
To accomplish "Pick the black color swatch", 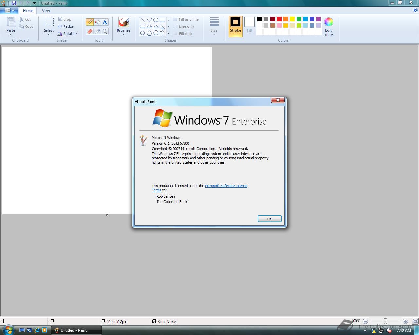I will (x=260, y=19).
